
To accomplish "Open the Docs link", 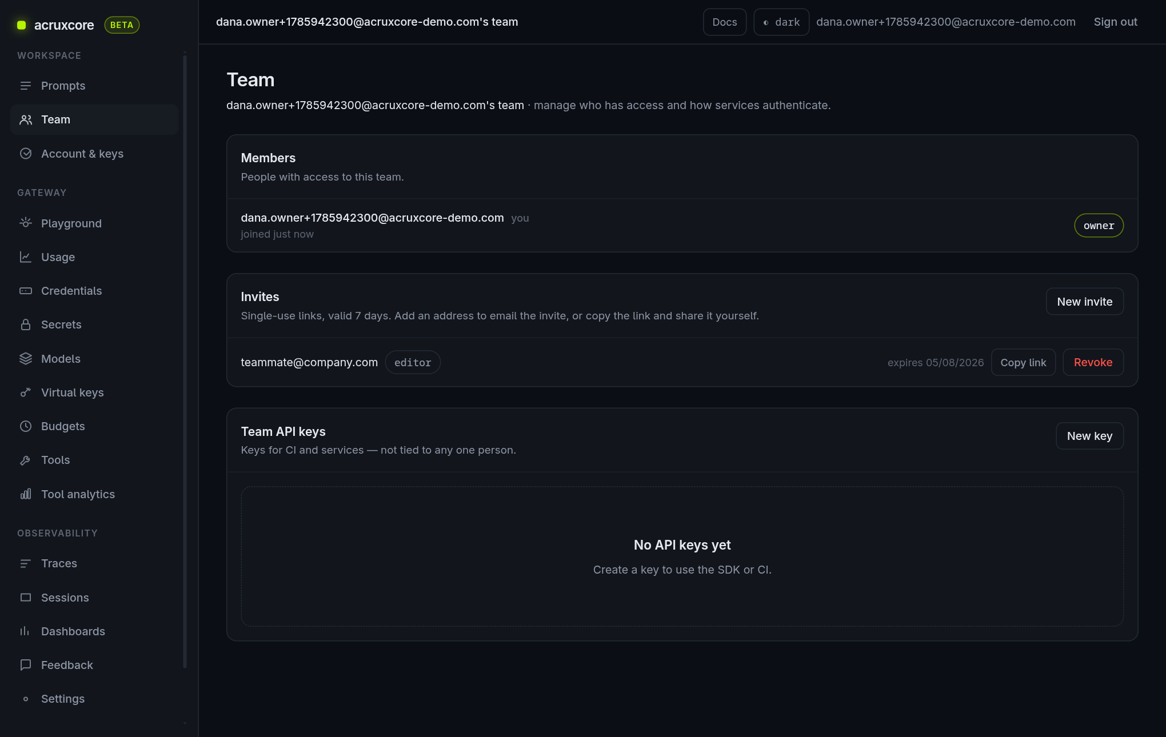I will coord(724,22).
